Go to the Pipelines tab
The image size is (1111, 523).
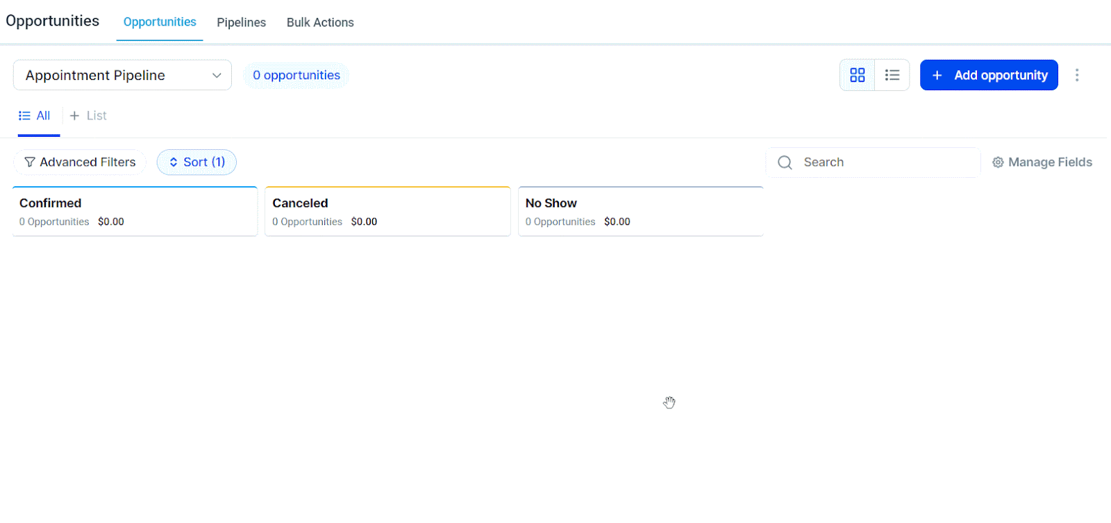click(x=241, y=22)
